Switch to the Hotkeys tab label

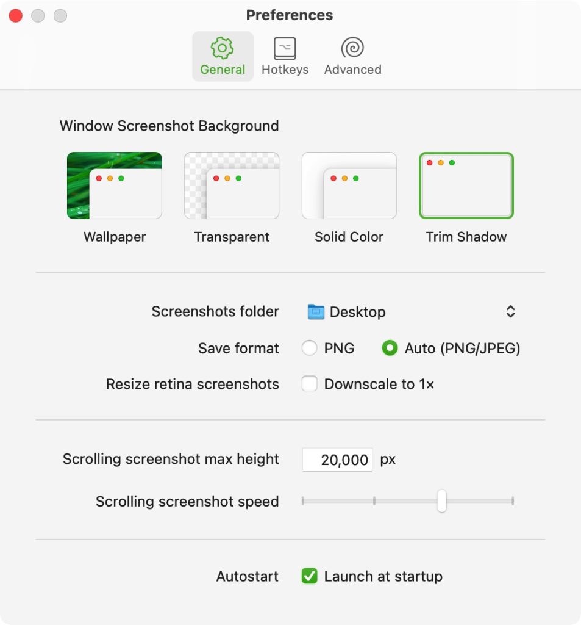pyautogui.click(x=285, y=70)
